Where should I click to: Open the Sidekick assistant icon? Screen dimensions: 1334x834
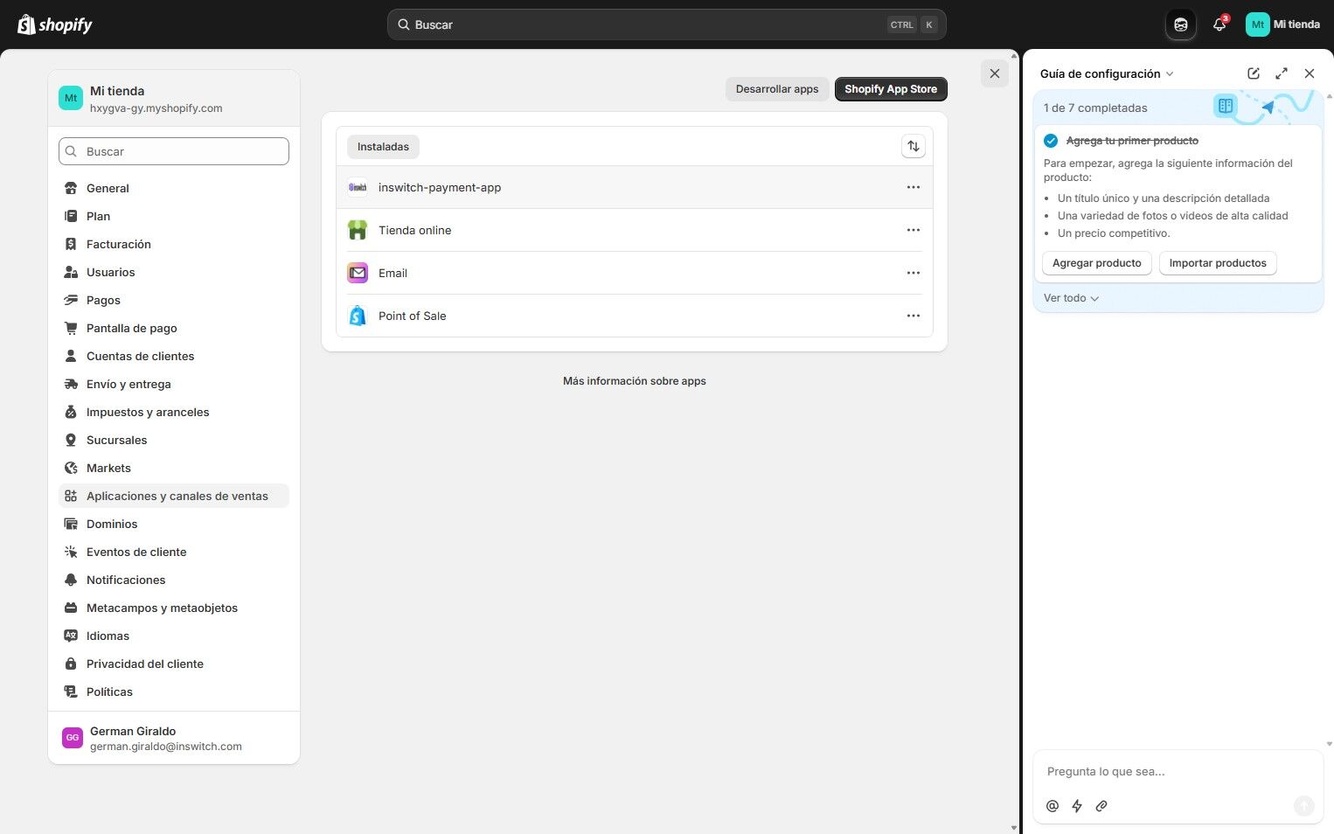[1181, 24]
